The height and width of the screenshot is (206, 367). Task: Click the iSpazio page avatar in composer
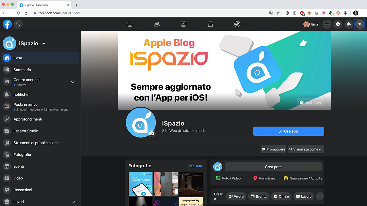click(x=218, y=167)
